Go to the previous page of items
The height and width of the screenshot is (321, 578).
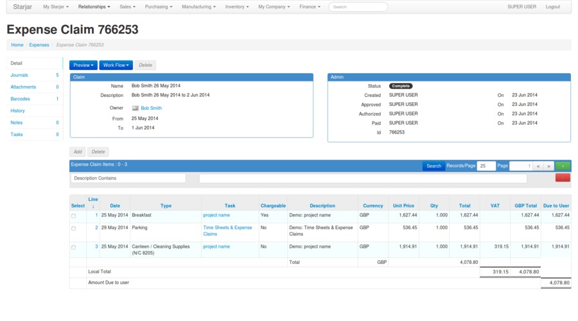tap(538, 166)
